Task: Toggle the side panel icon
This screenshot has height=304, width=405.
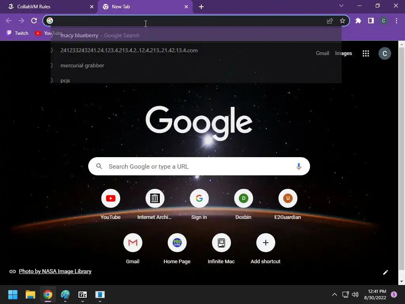Action: [x=371, y=21]
